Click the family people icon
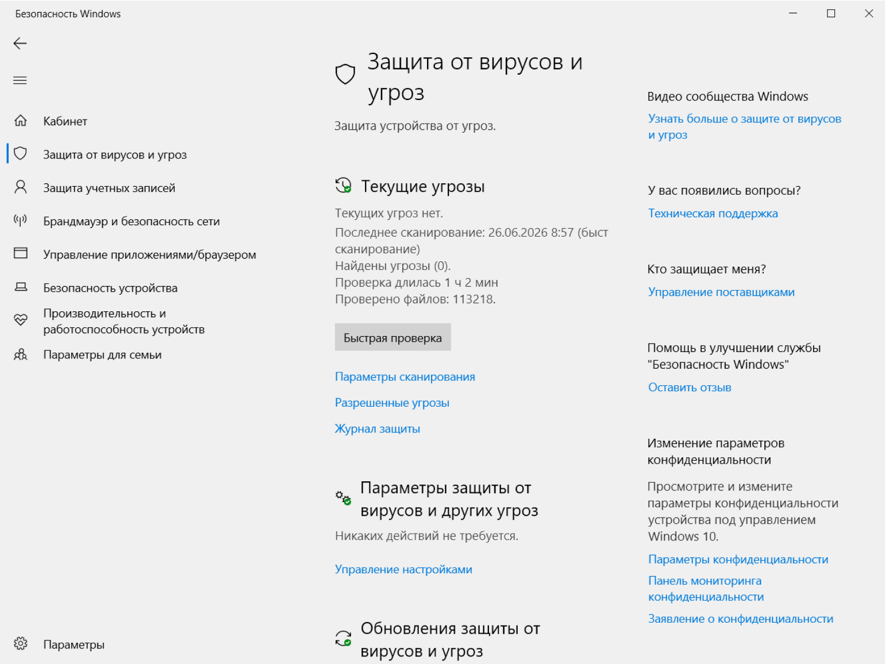Viewport: 885px width, 664px height. tap(21, 354)
